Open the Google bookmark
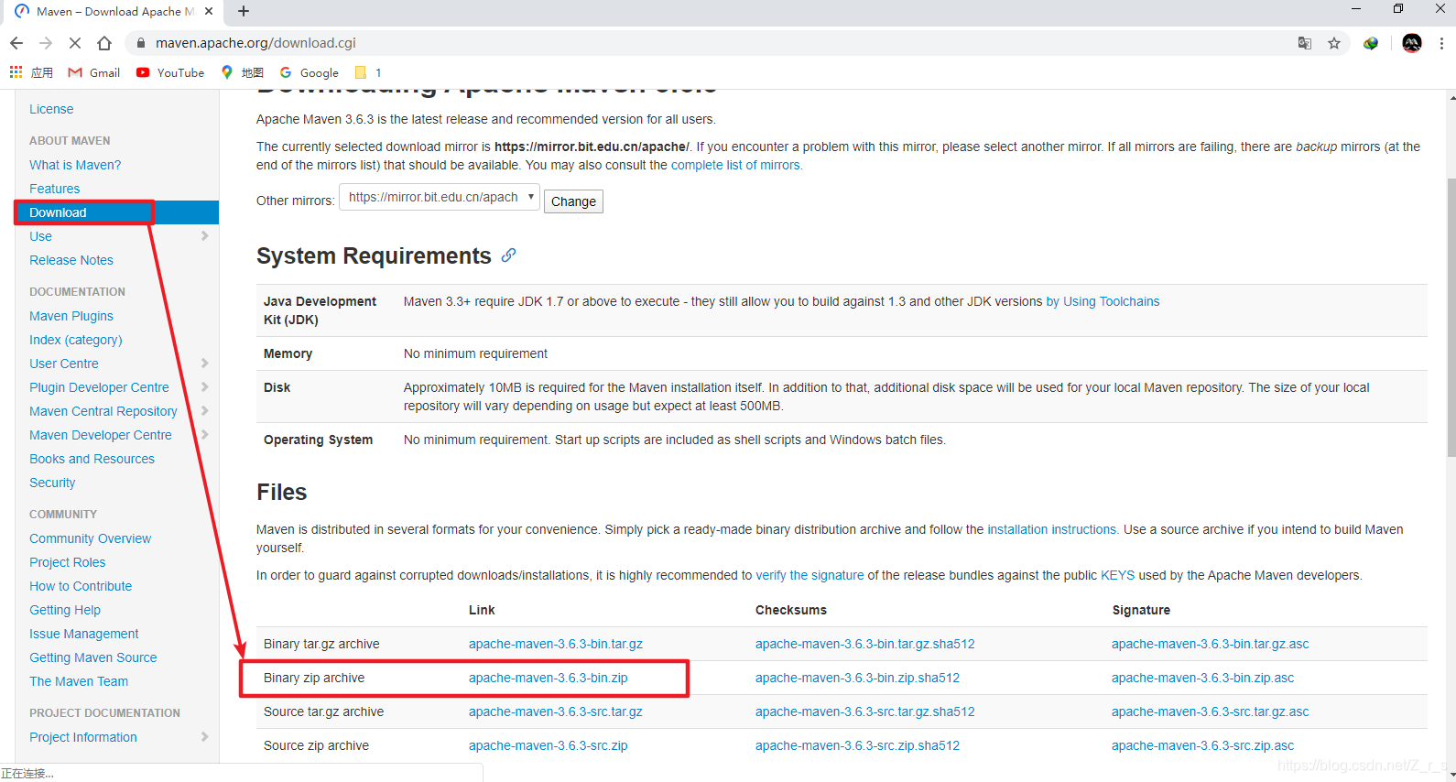 pos(310,72)
